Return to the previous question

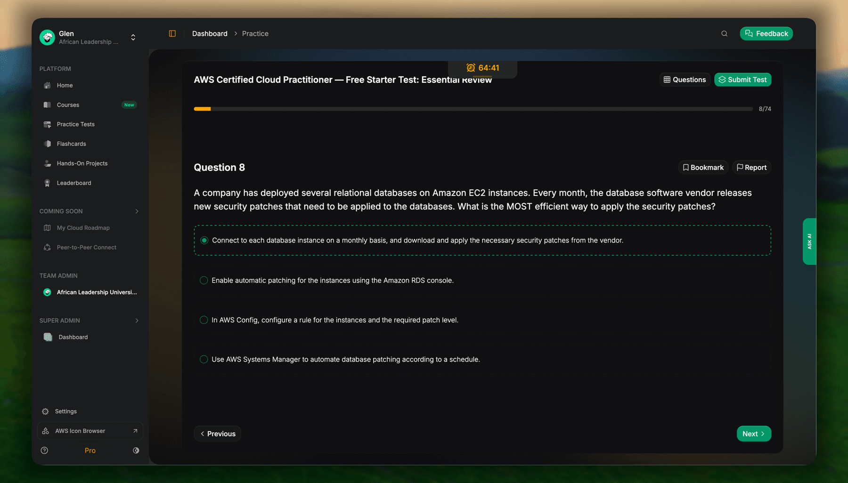(x=218, y=434)
